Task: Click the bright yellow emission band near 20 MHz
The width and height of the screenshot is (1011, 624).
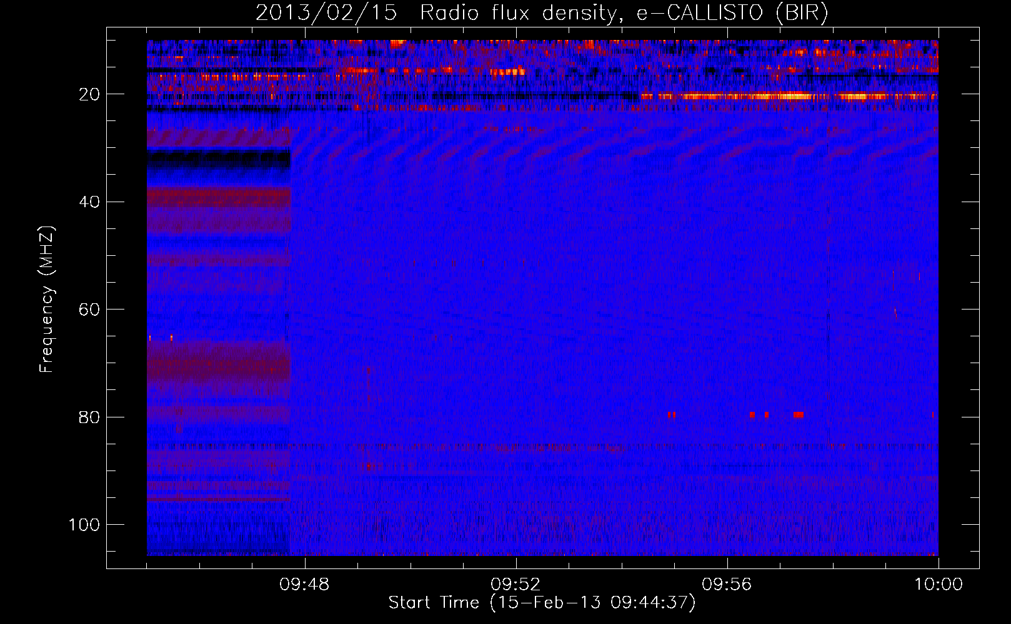Action: point(789,96)
